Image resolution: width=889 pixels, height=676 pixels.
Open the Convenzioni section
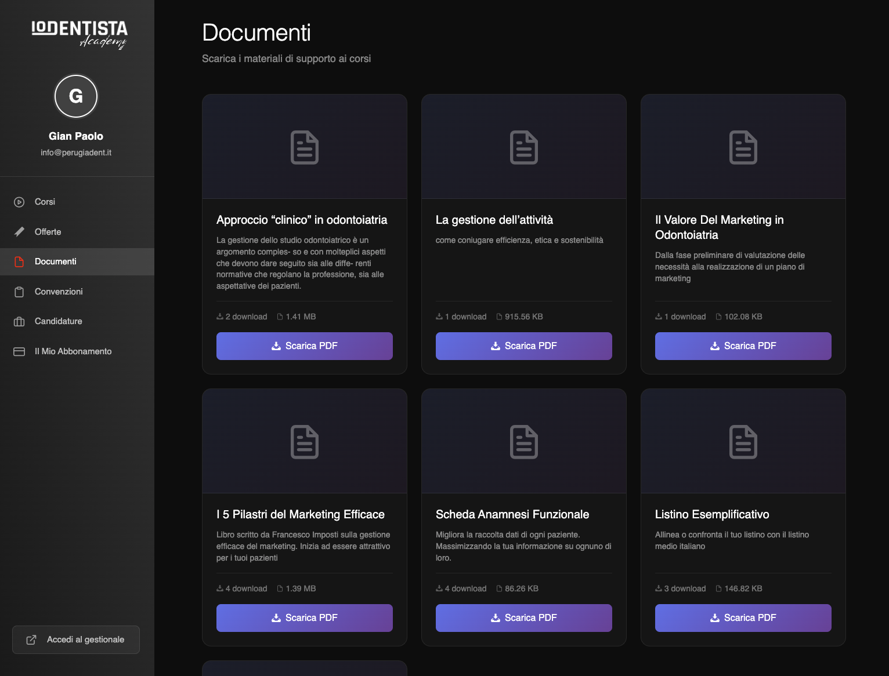click(x=58, y=291)
